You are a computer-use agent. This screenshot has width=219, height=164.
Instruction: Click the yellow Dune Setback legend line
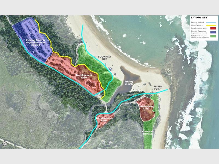tap(211, 25)
